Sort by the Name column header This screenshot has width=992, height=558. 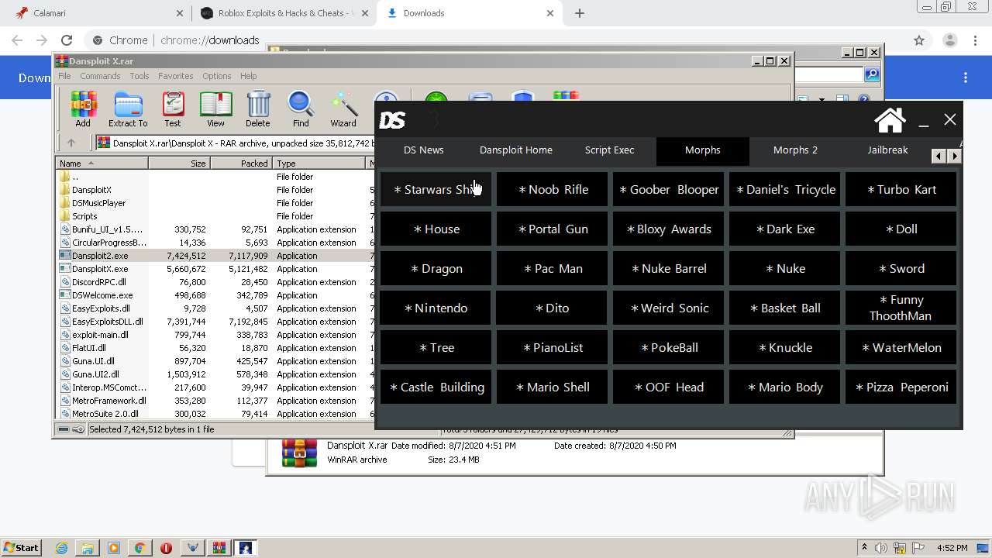(102, 164)
